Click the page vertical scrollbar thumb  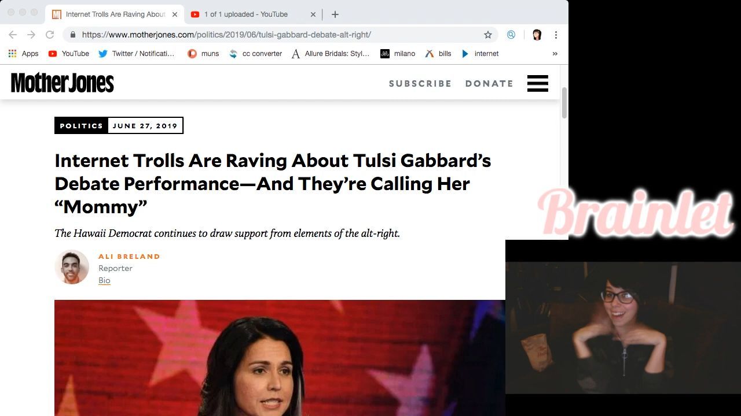point(564,104)
